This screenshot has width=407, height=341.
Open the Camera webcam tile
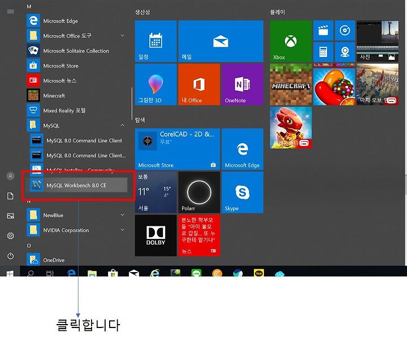point(345,52)
